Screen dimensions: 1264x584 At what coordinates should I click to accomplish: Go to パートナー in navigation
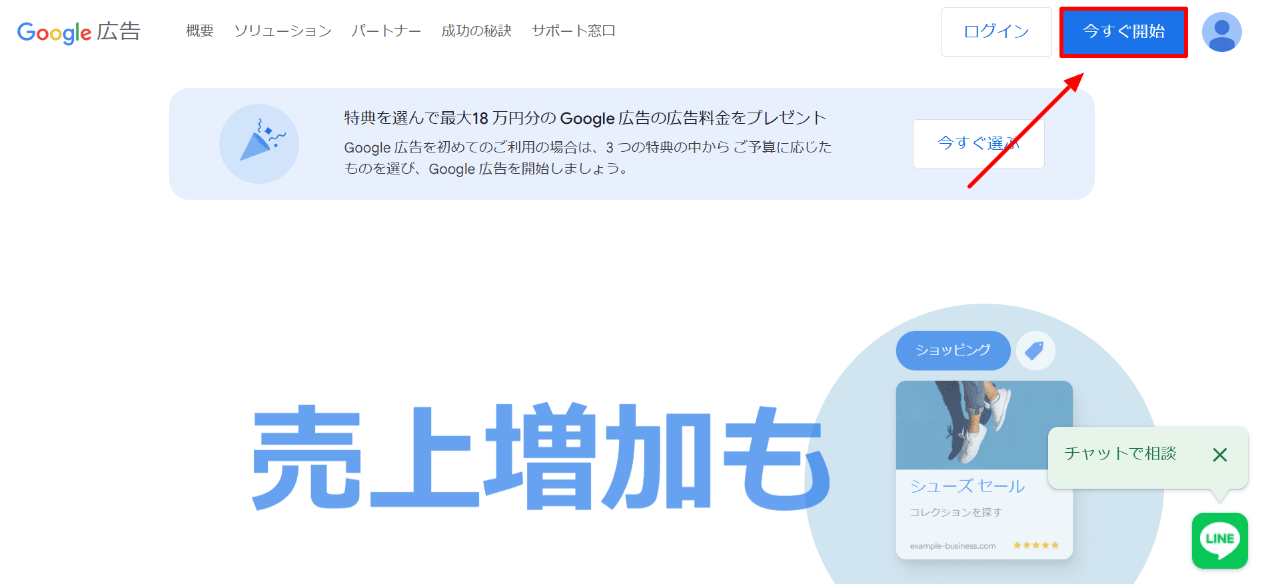click(x=386, y=31)
